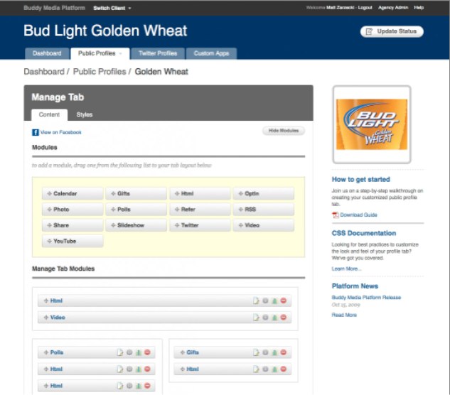Viewport: 450px width, 395px height.
Task: Open the Switch Client dropdown
Action: point(112,8)
